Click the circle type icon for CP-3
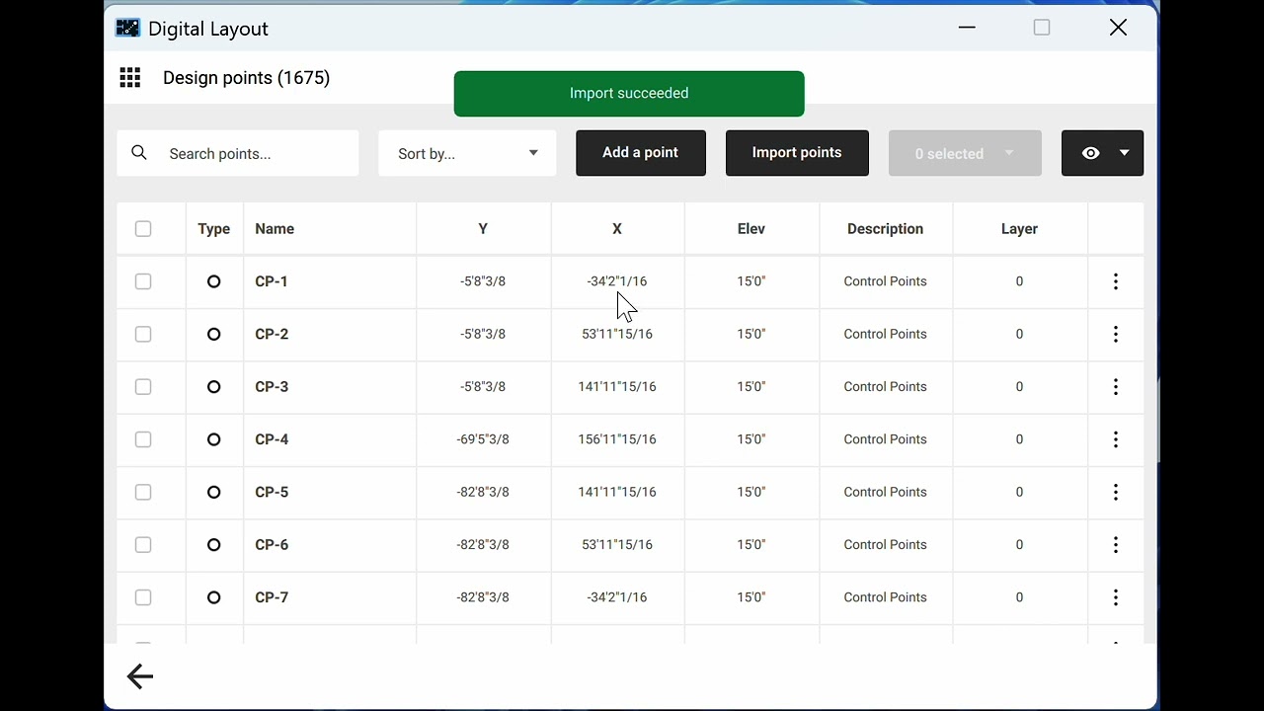This screenshot has width=1264, height=711. (213, 387)
